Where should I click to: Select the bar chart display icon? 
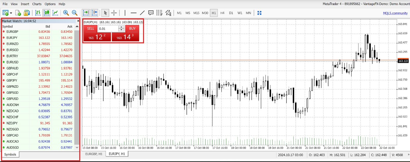[x=38, y=13]
